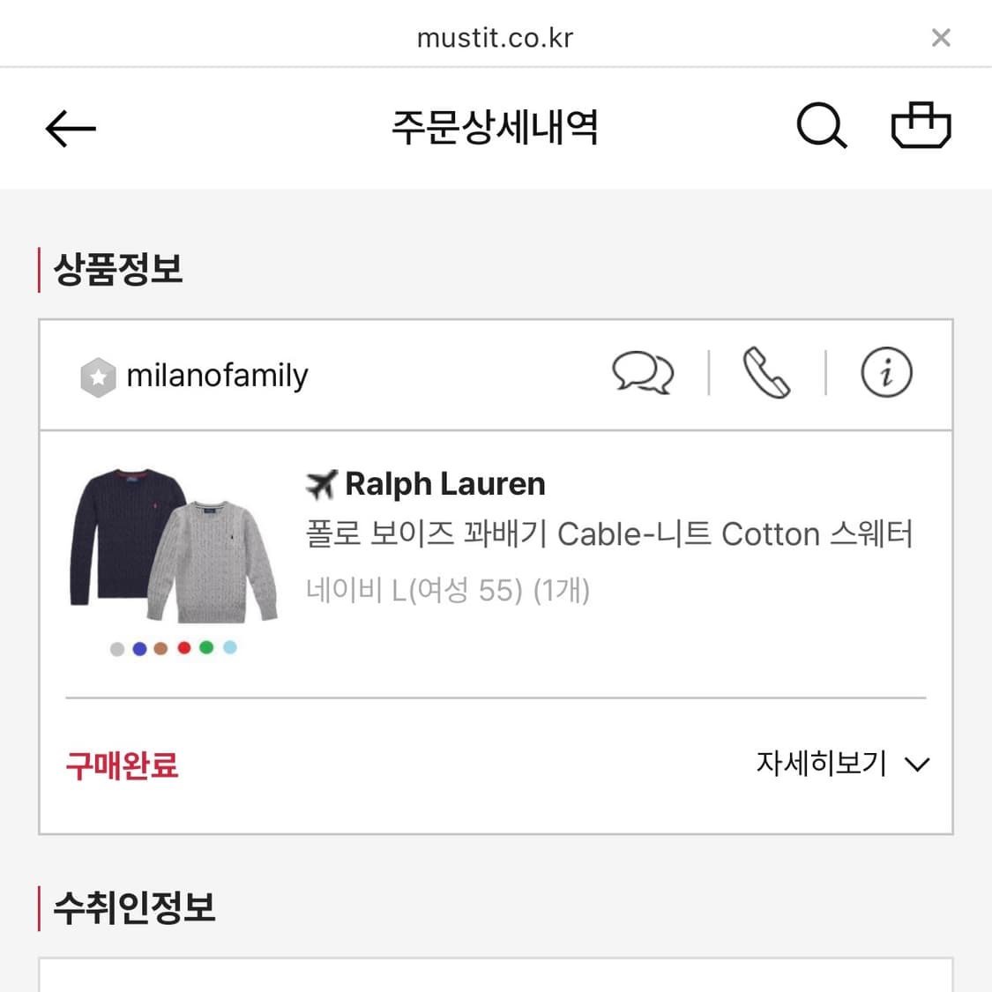This screenshot has height=992, width=992.
Task: Start a chat with seller milanofamily
Action: click(x=643, y=373)
